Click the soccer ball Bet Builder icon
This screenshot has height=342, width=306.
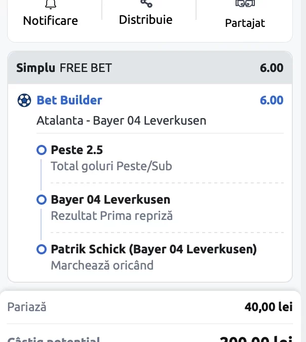24,100
